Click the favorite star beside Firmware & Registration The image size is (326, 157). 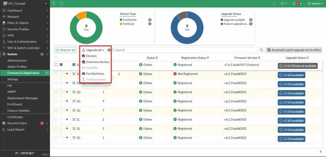pyautogui.click(x=47, y=73)
